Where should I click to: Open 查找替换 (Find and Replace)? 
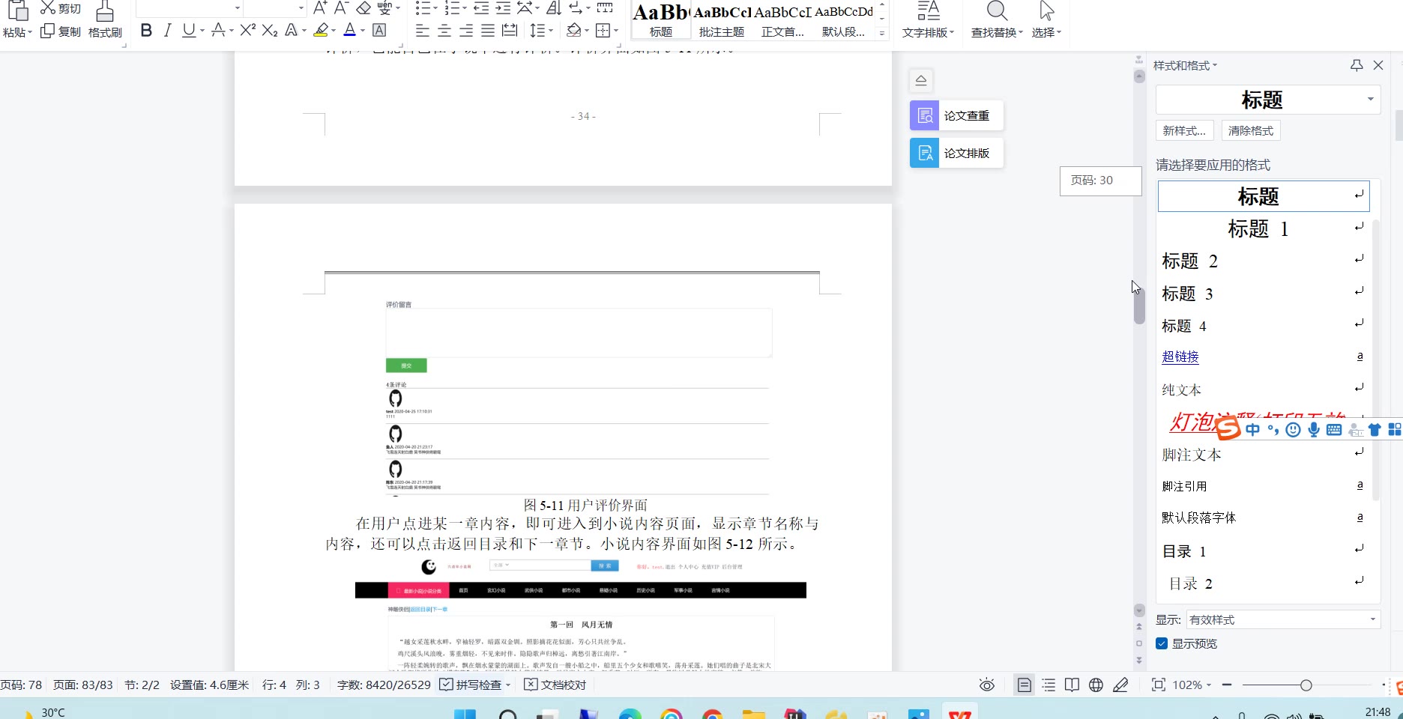997,20
